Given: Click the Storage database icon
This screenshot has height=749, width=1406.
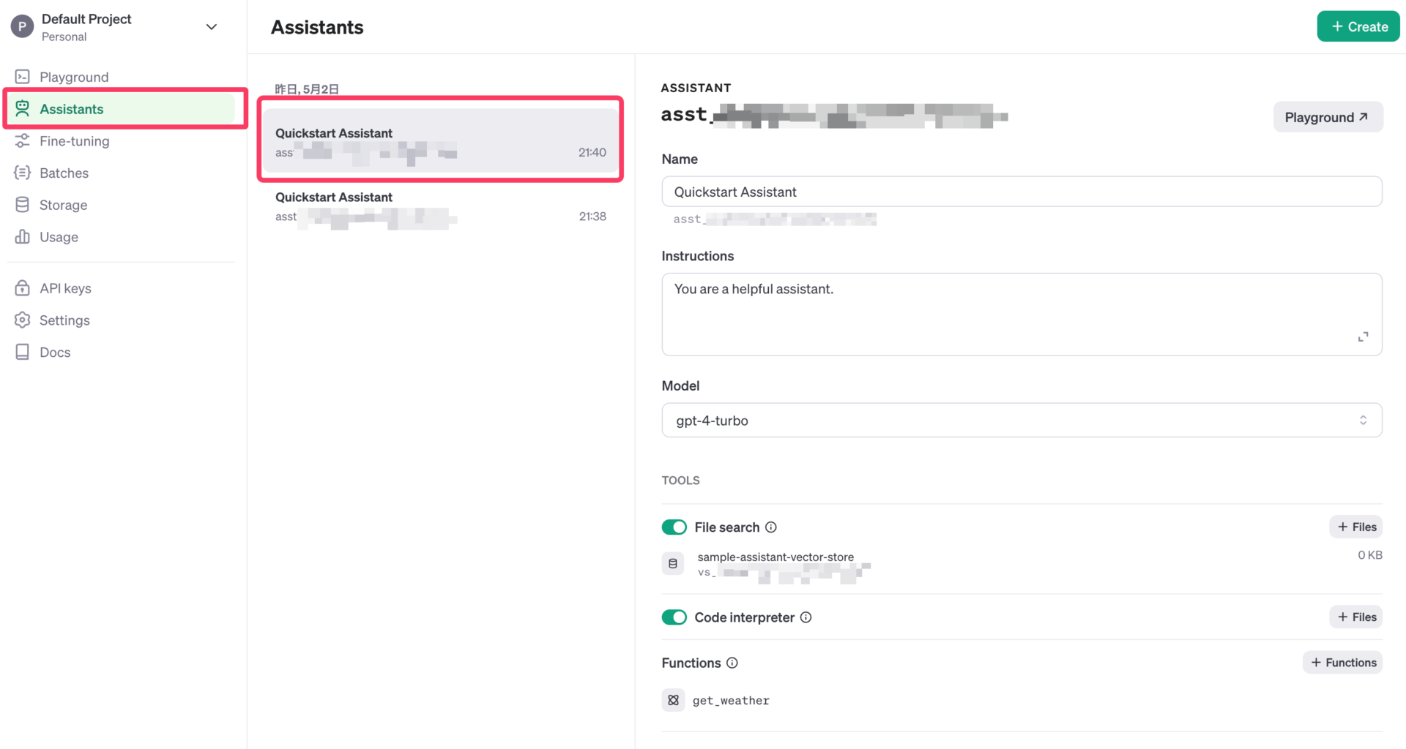Looking at the screenshot, I should pyautogui.click(x=23, y=205).
